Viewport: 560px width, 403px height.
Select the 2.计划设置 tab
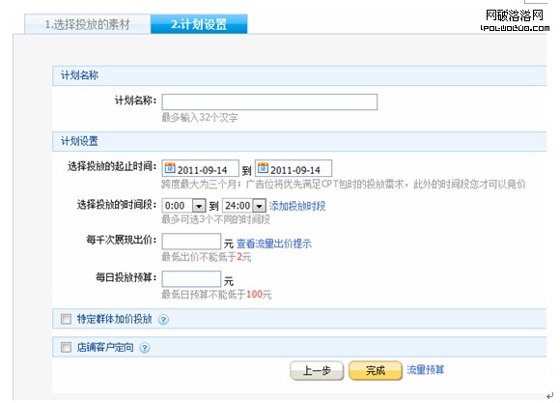pyautogui.click(x=199, y=24)
